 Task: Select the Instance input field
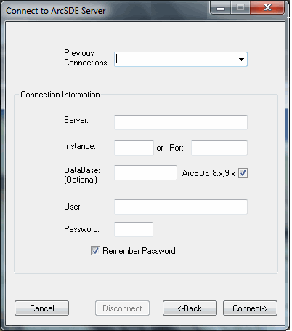134,148
